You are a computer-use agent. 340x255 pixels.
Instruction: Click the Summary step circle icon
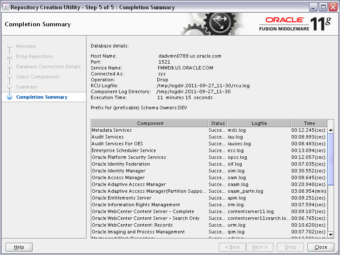(9, 87)
